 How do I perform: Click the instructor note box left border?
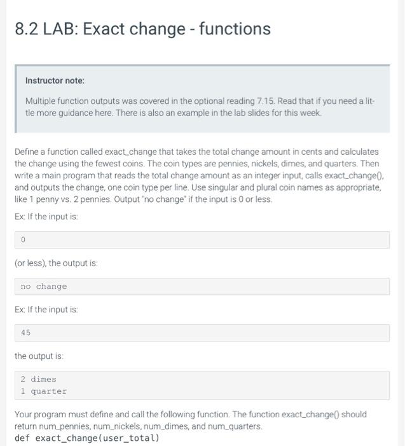tap(16, 99)
